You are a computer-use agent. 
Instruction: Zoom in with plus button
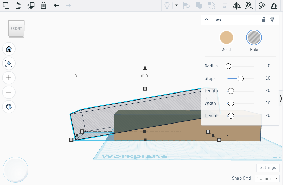(9, 78)
